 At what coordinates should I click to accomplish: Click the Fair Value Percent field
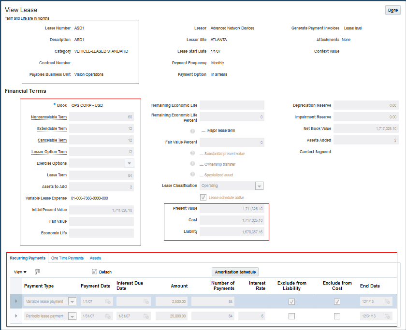coord(232,143)
